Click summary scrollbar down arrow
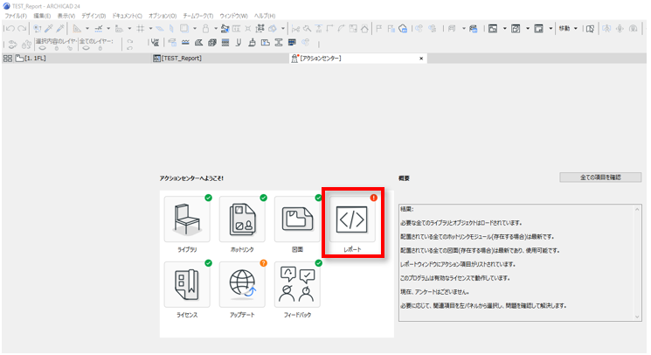The height and width of the screenshot is (355, 651). click(637, 317)
